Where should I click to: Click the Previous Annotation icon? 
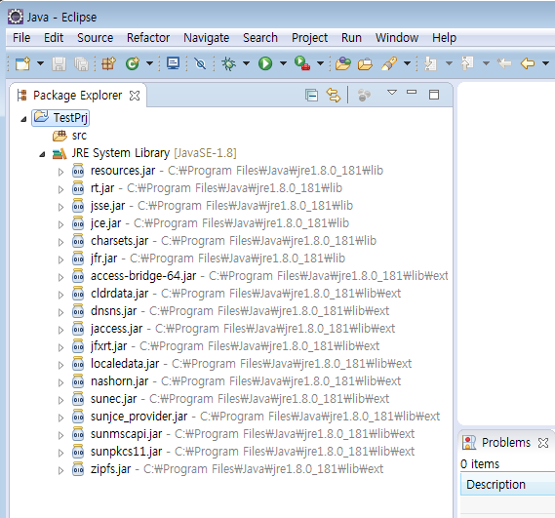(x=467, y=63)
